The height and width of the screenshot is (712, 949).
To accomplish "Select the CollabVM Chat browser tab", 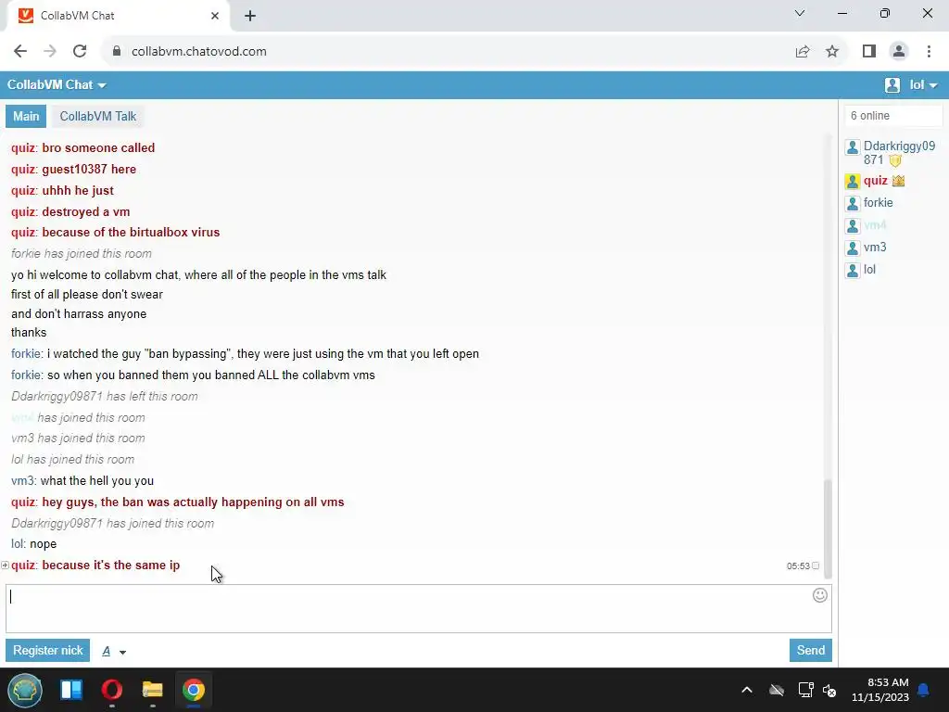I will coord(118,17).
